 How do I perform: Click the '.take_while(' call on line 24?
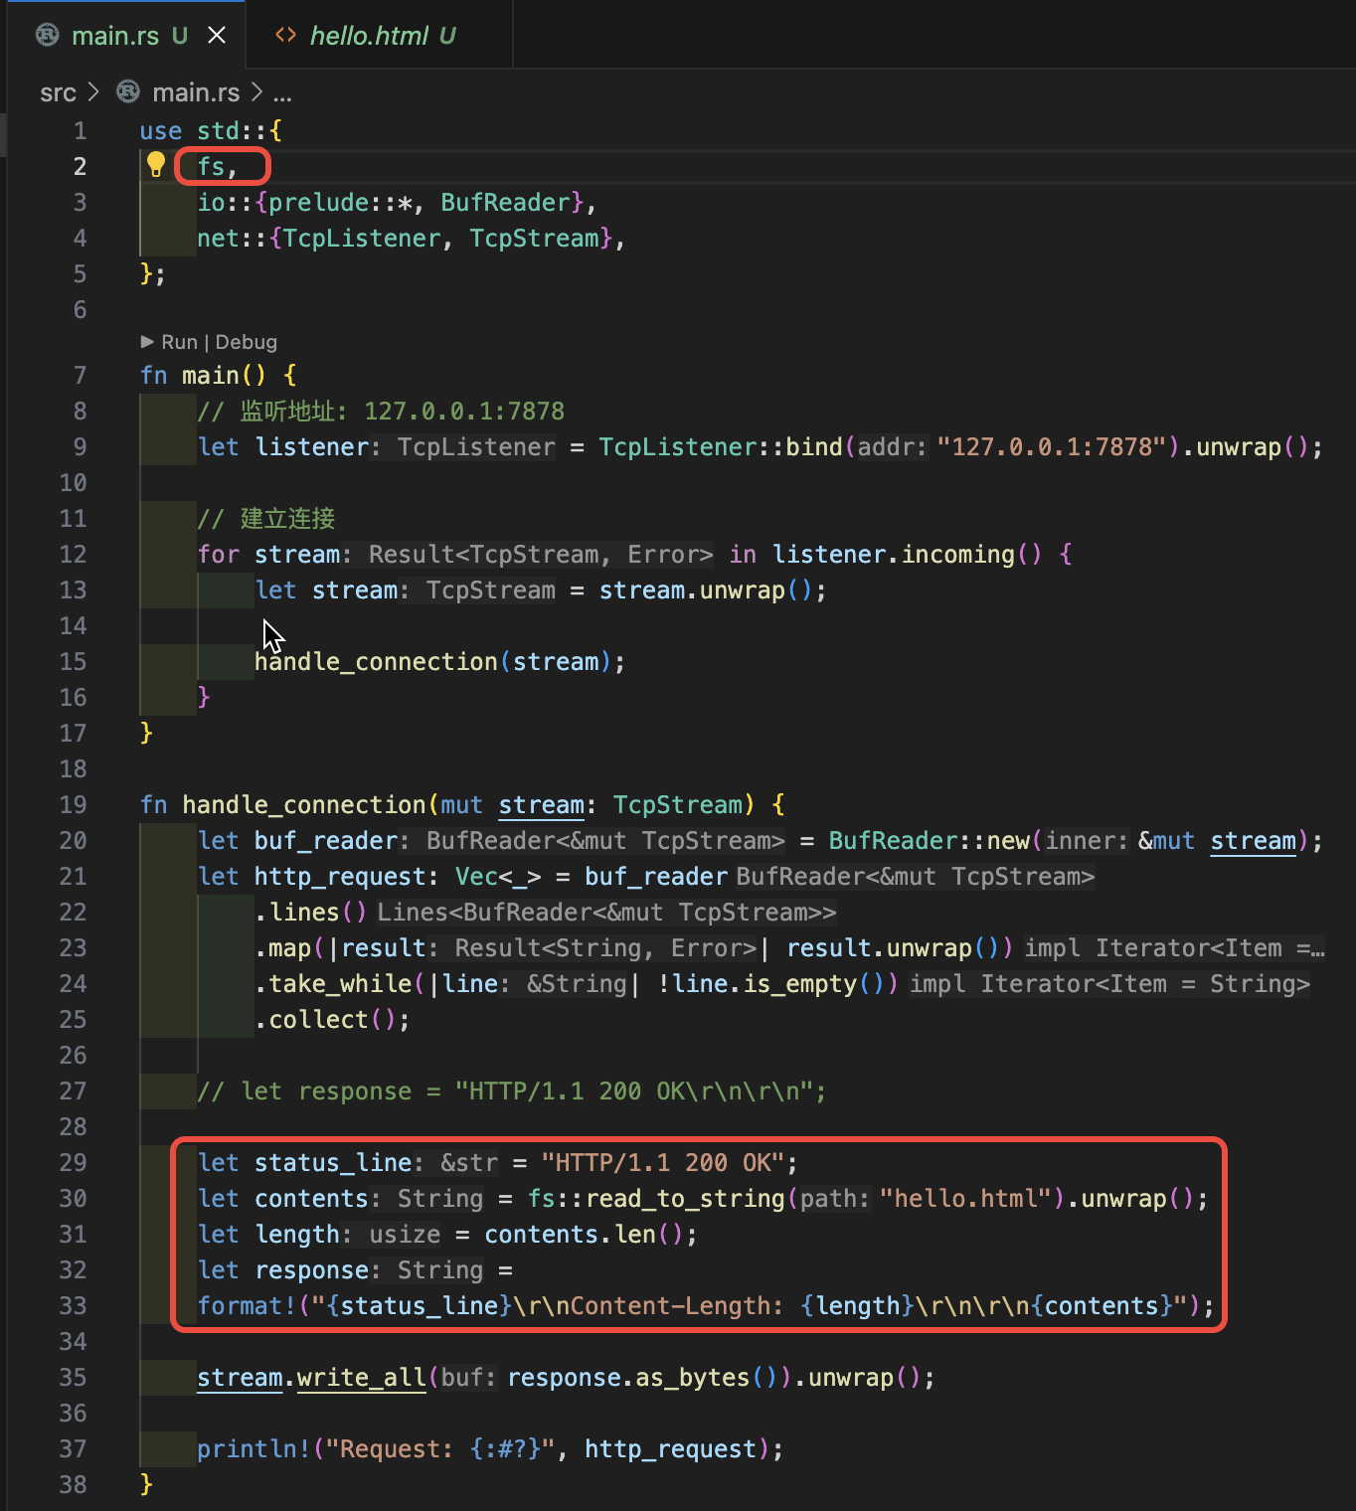[340, 983]
